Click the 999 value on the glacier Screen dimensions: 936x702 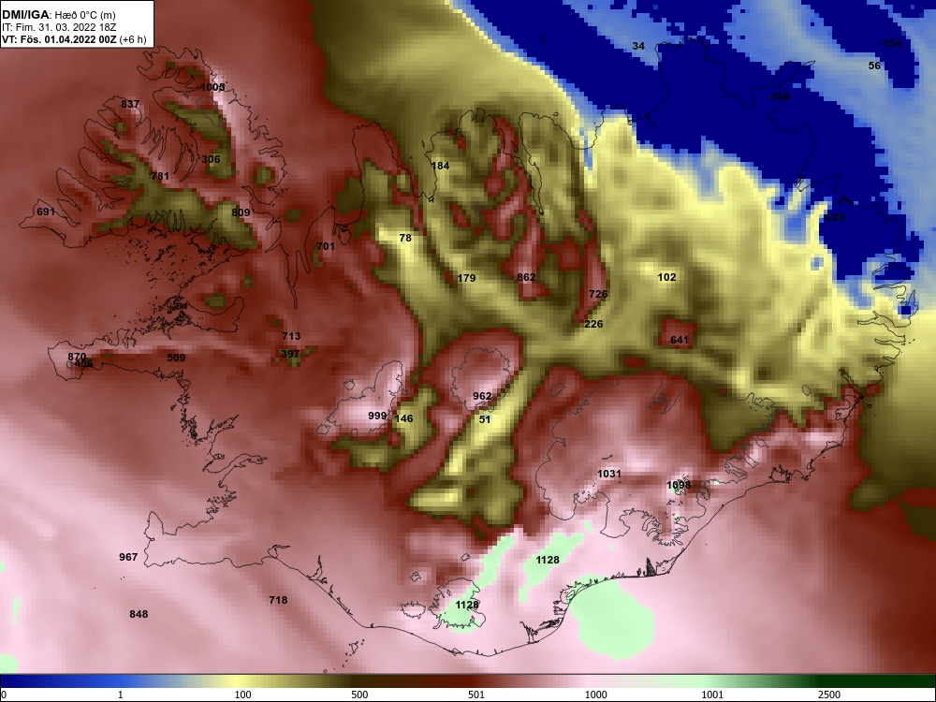(377, 416)
